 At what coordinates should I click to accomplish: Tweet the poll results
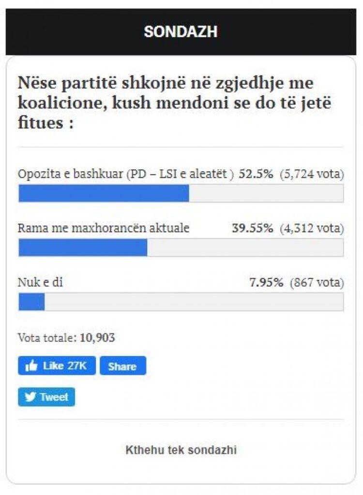(46, 397)
